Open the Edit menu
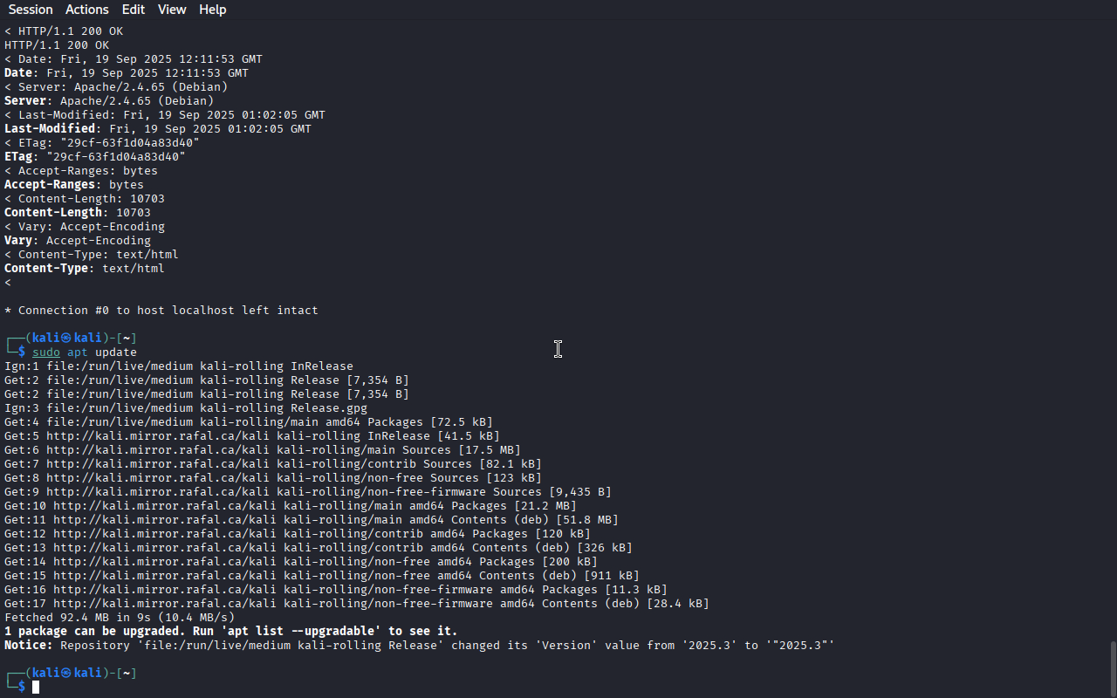1117x698 pixels. 134,10
